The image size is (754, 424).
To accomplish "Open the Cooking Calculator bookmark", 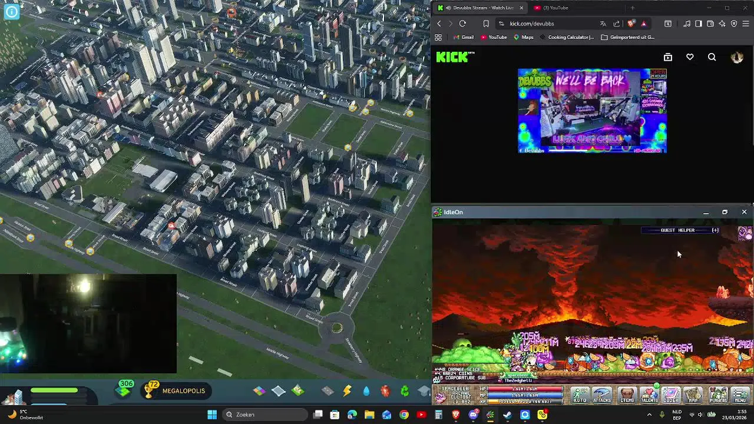I will [x=565, y=37].
